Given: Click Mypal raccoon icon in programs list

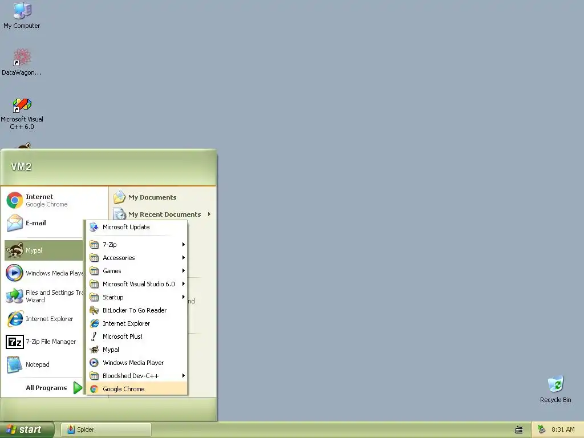Looking at the screenshot, I should point(94,350).
